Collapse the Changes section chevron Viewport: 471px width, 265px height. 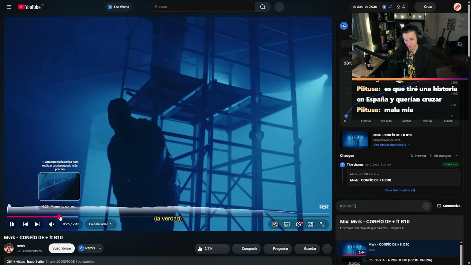point(456,156)
